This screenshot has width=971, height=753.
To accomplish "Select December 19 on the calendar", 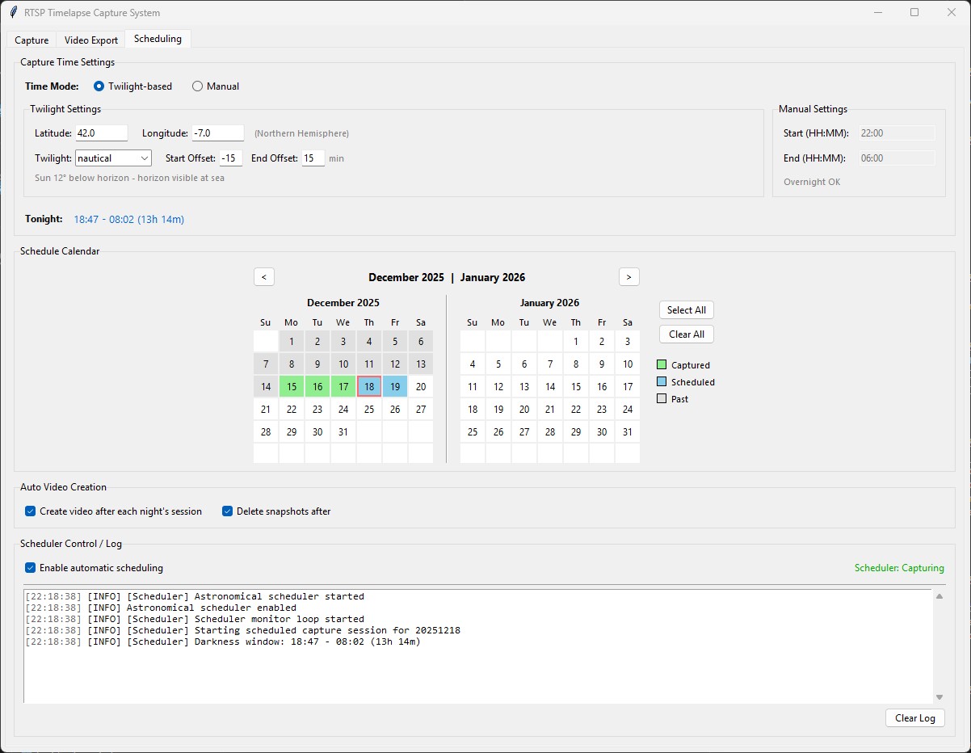I will click(x=395, y=386).
